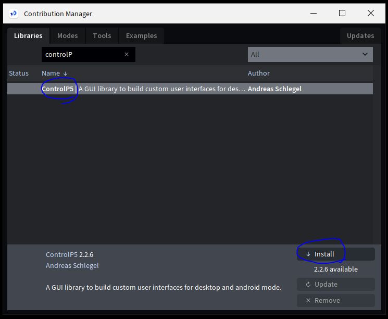Click the Status column header
This screenshot has width=388, height=319.
pos(19,73)
